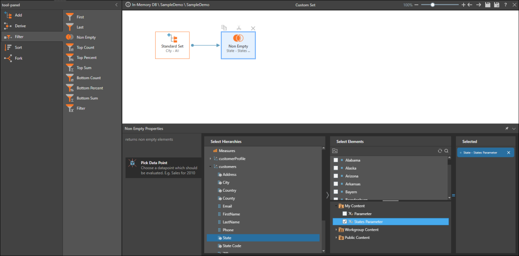
Task: Click the Select Hierarchies scrollbar
Action: coord(323,184)
